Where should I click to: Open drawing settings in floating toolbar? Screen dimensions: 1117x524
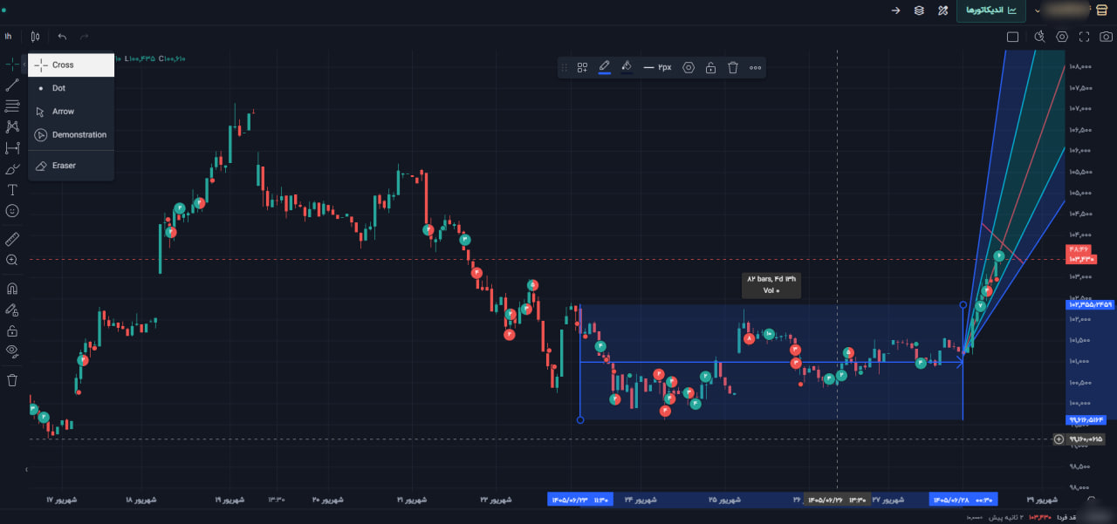click(x=689, y=67)
